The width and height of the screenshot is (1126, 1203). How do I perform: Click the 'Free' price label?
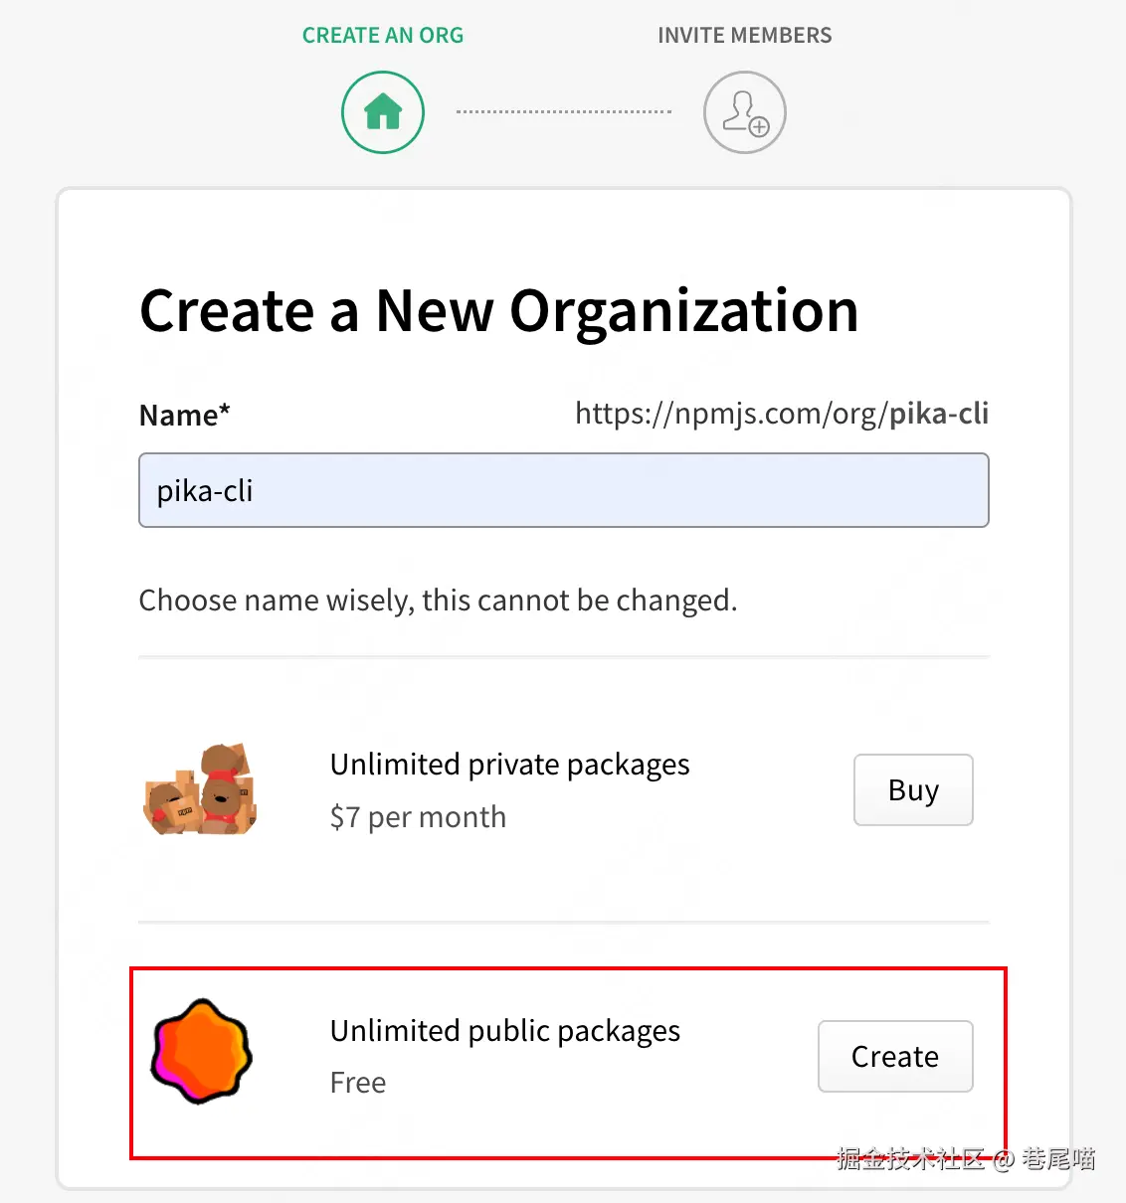358,1083
